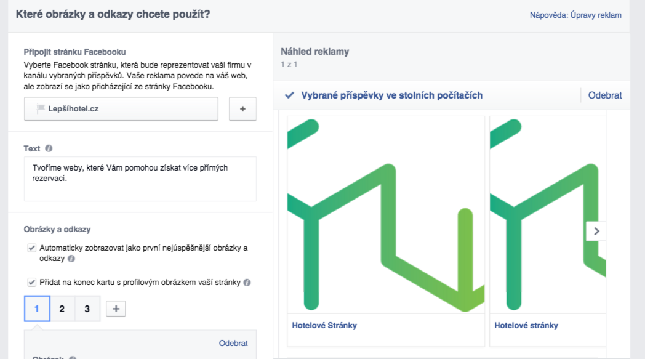Add a new Facebook page with plus button
The image size is (645, 359).
pos(242,109)
